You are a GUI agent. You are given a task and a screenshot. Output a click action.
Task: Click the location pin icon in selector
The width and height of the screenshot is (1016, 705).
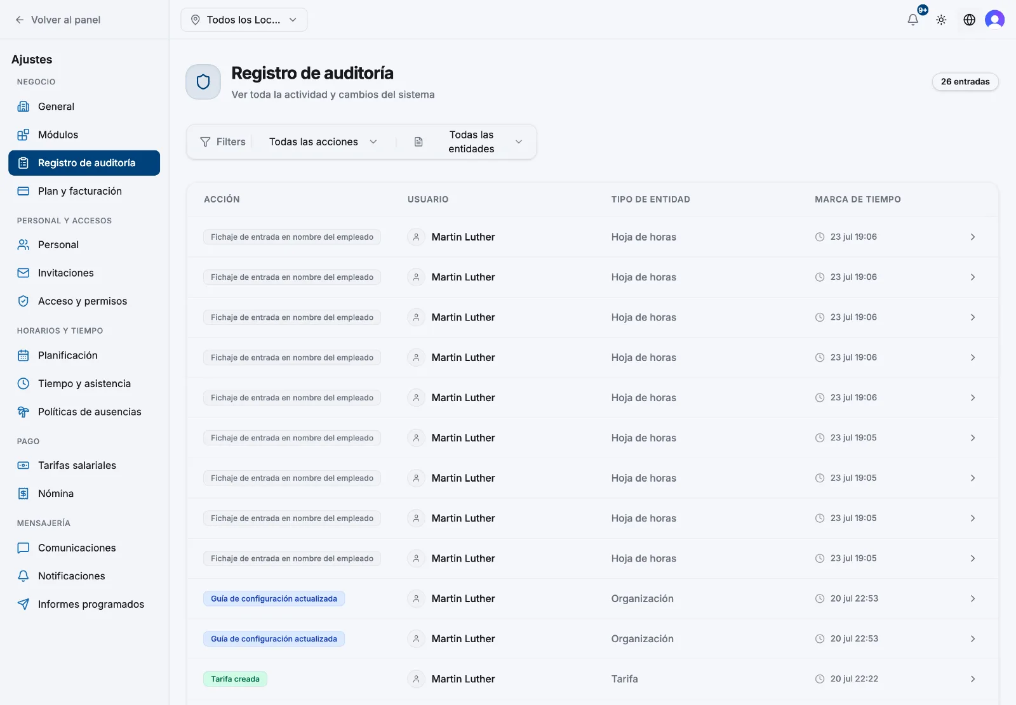coord(196,20)
